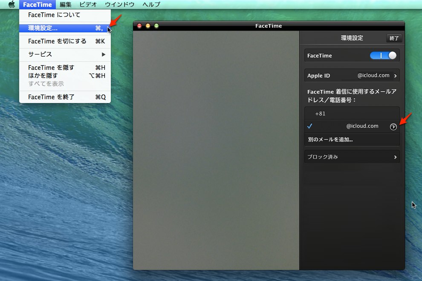Choose FaceTime について menu entry

[x=65, y=15]
